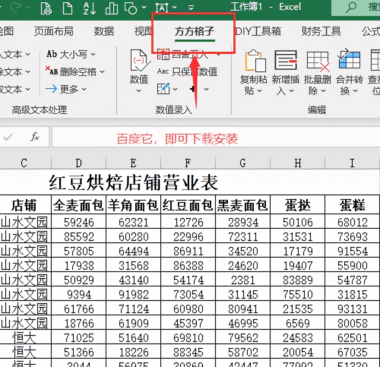Screen dimensions: 380x367
Task: Select cell with value 88345
Action: [188, 352]
